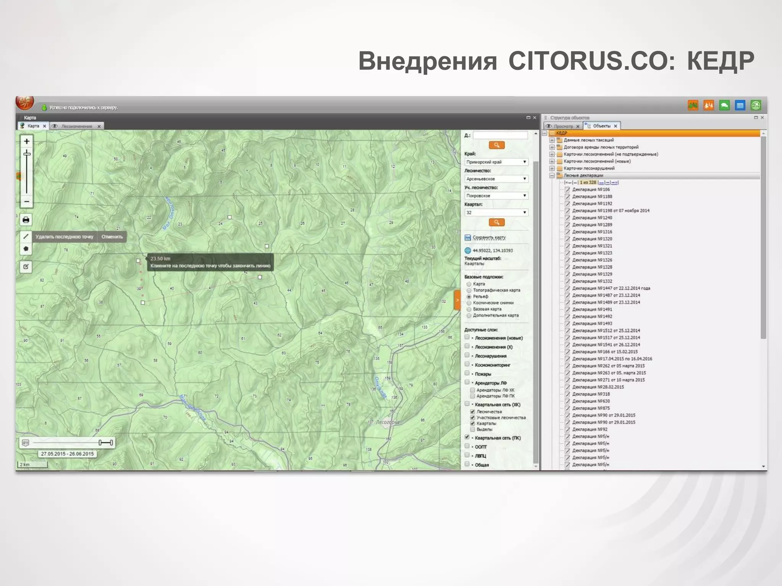Click the layer panel vertical scrollbar
This screenshot has width=782, height=586.
[536, 313]
